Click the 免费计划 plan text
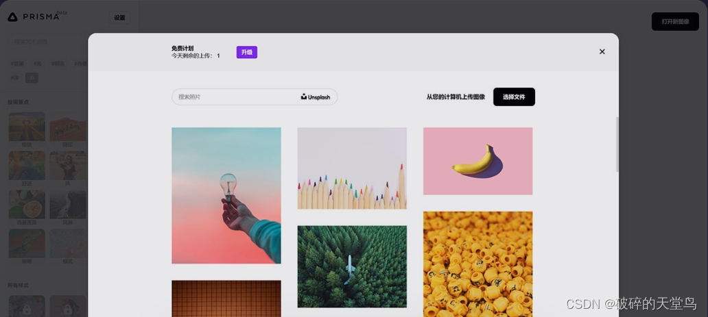The image size is (708, 317). pyautogui.click(x=182, y=48)
